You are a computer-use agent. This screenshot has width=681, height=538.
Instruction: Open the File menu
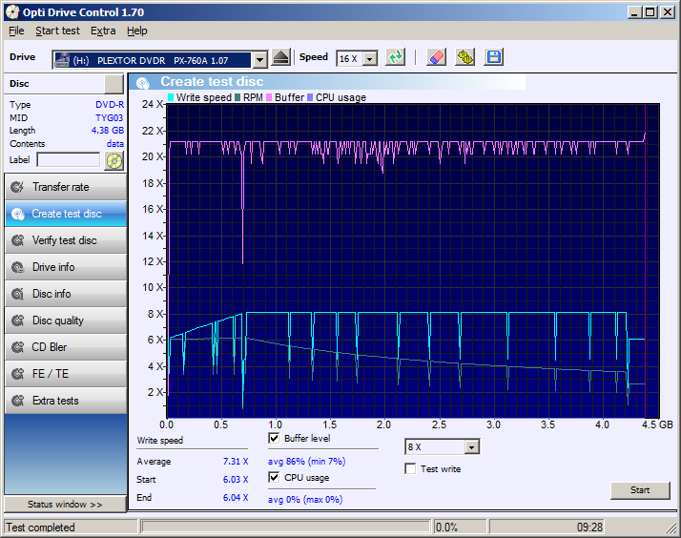click(16, 31)
